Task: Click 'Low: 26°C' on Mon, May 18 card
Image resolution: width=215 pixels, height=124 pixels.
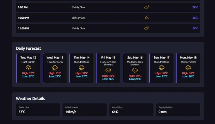Action: (188, 77)
